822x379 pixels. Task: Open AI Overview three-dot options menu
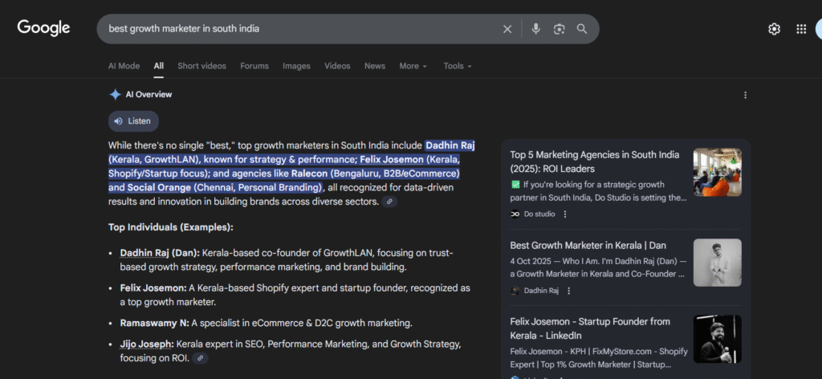click(x=746, y=95)
